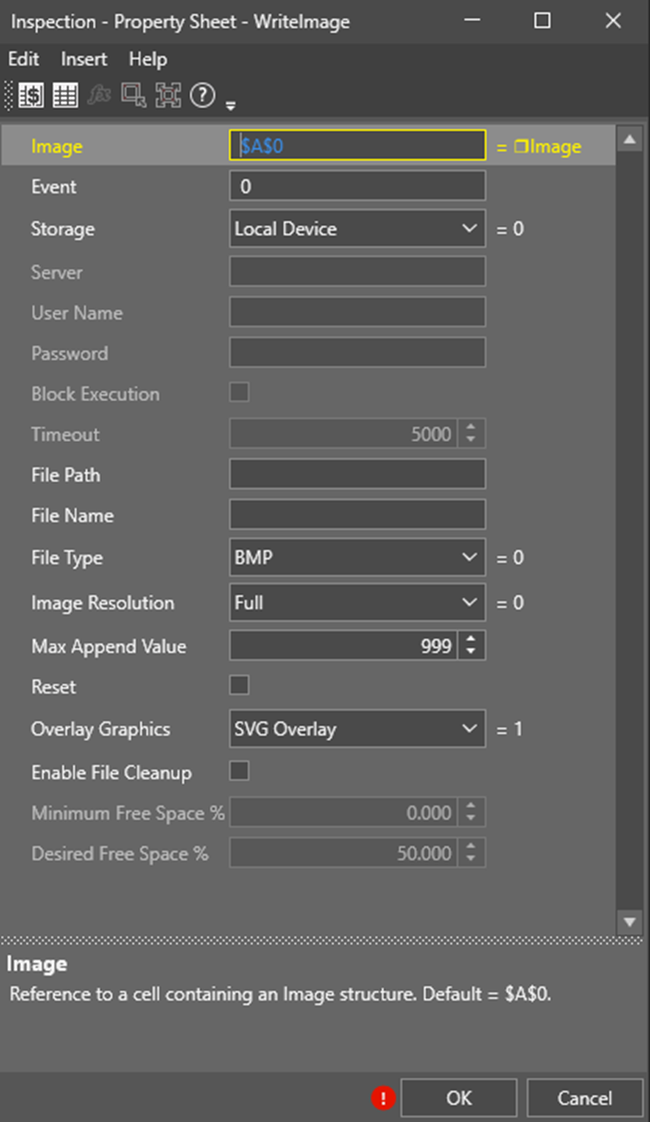Click the Cancel button
This screenshot has width=650, height=1122.
pyautogui.click(x=584, y=1098)
